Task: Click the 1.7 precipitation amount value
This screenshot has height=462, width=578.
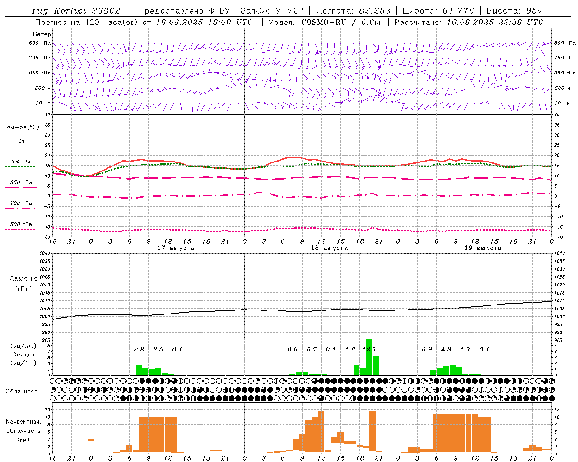Action: [x=465, y=350]
